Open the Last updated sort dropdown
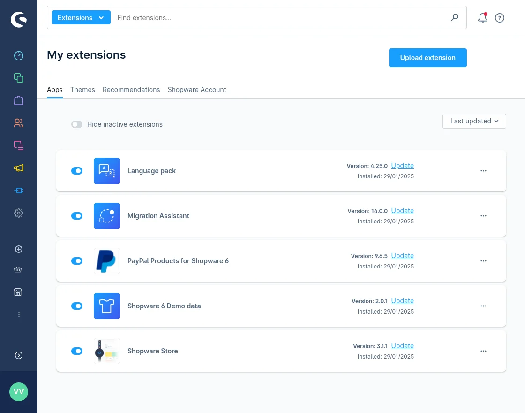Viewport: 525px width, 413px height. (474, 121)
